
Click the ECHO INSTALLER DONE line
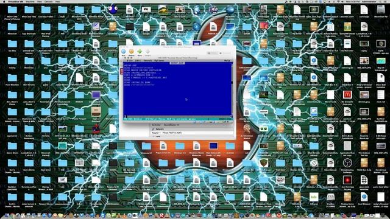(137, 83)
